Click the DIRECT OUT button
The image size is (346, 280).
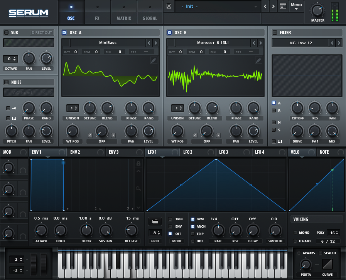42,33
